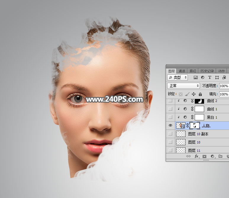Click the lock position move icon
Screen dimensions: 229x198
pos(193,94)
